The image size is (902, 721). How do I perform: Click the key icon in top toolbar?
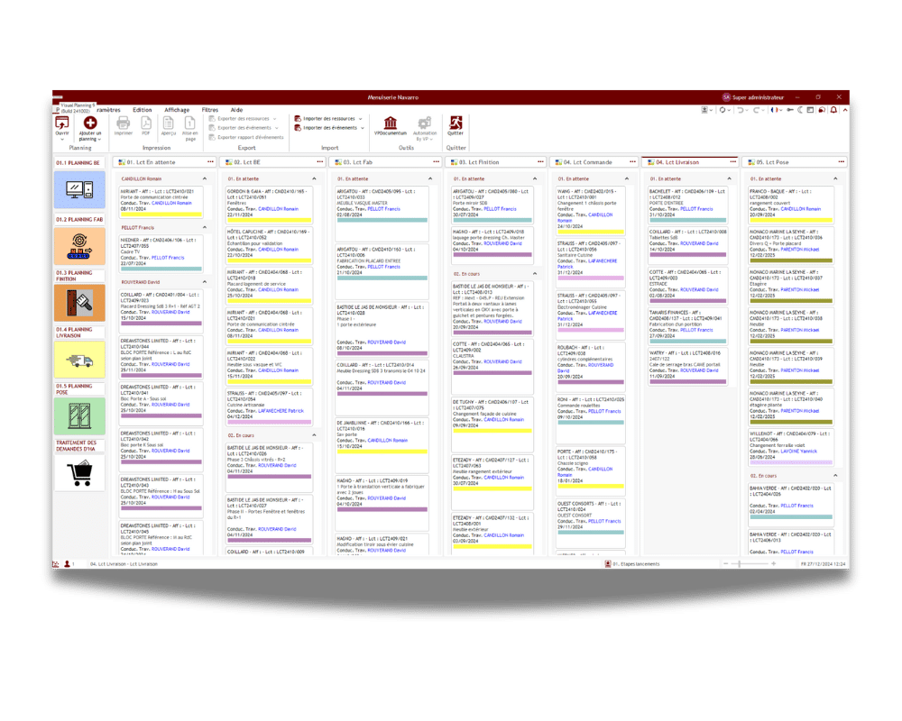click(790, 110)
